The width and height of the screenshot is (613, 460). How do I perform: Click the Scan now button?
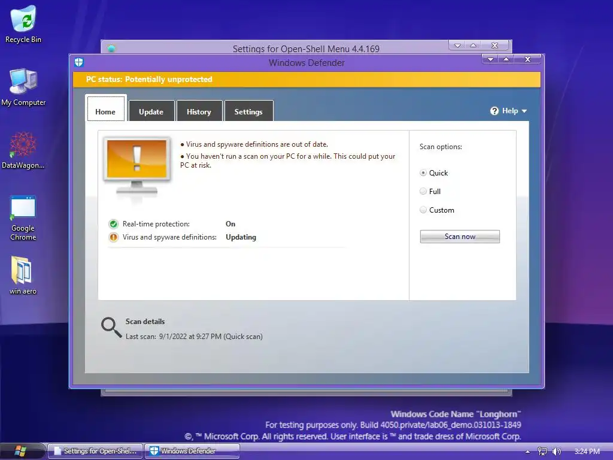(x=460, y=237)
